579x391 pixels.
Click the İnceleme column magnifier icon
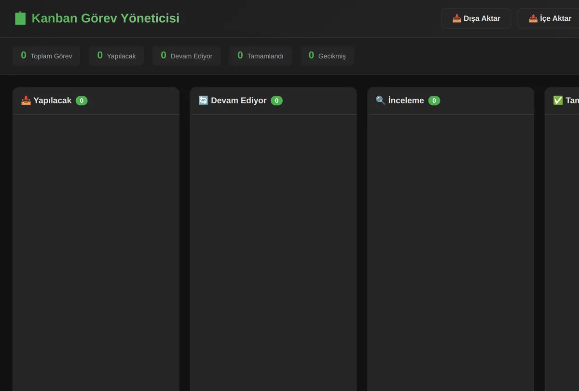click(x=381, y=100)
